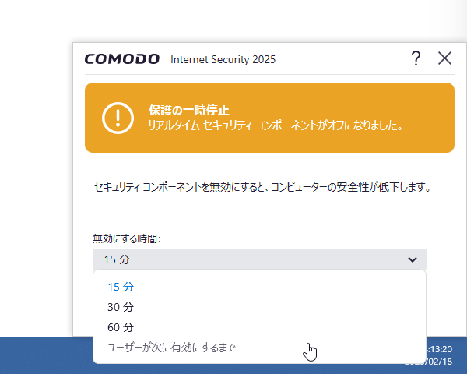Close the COMODO Internet Security dialog
467x374 pixels.
coord(444,58)
